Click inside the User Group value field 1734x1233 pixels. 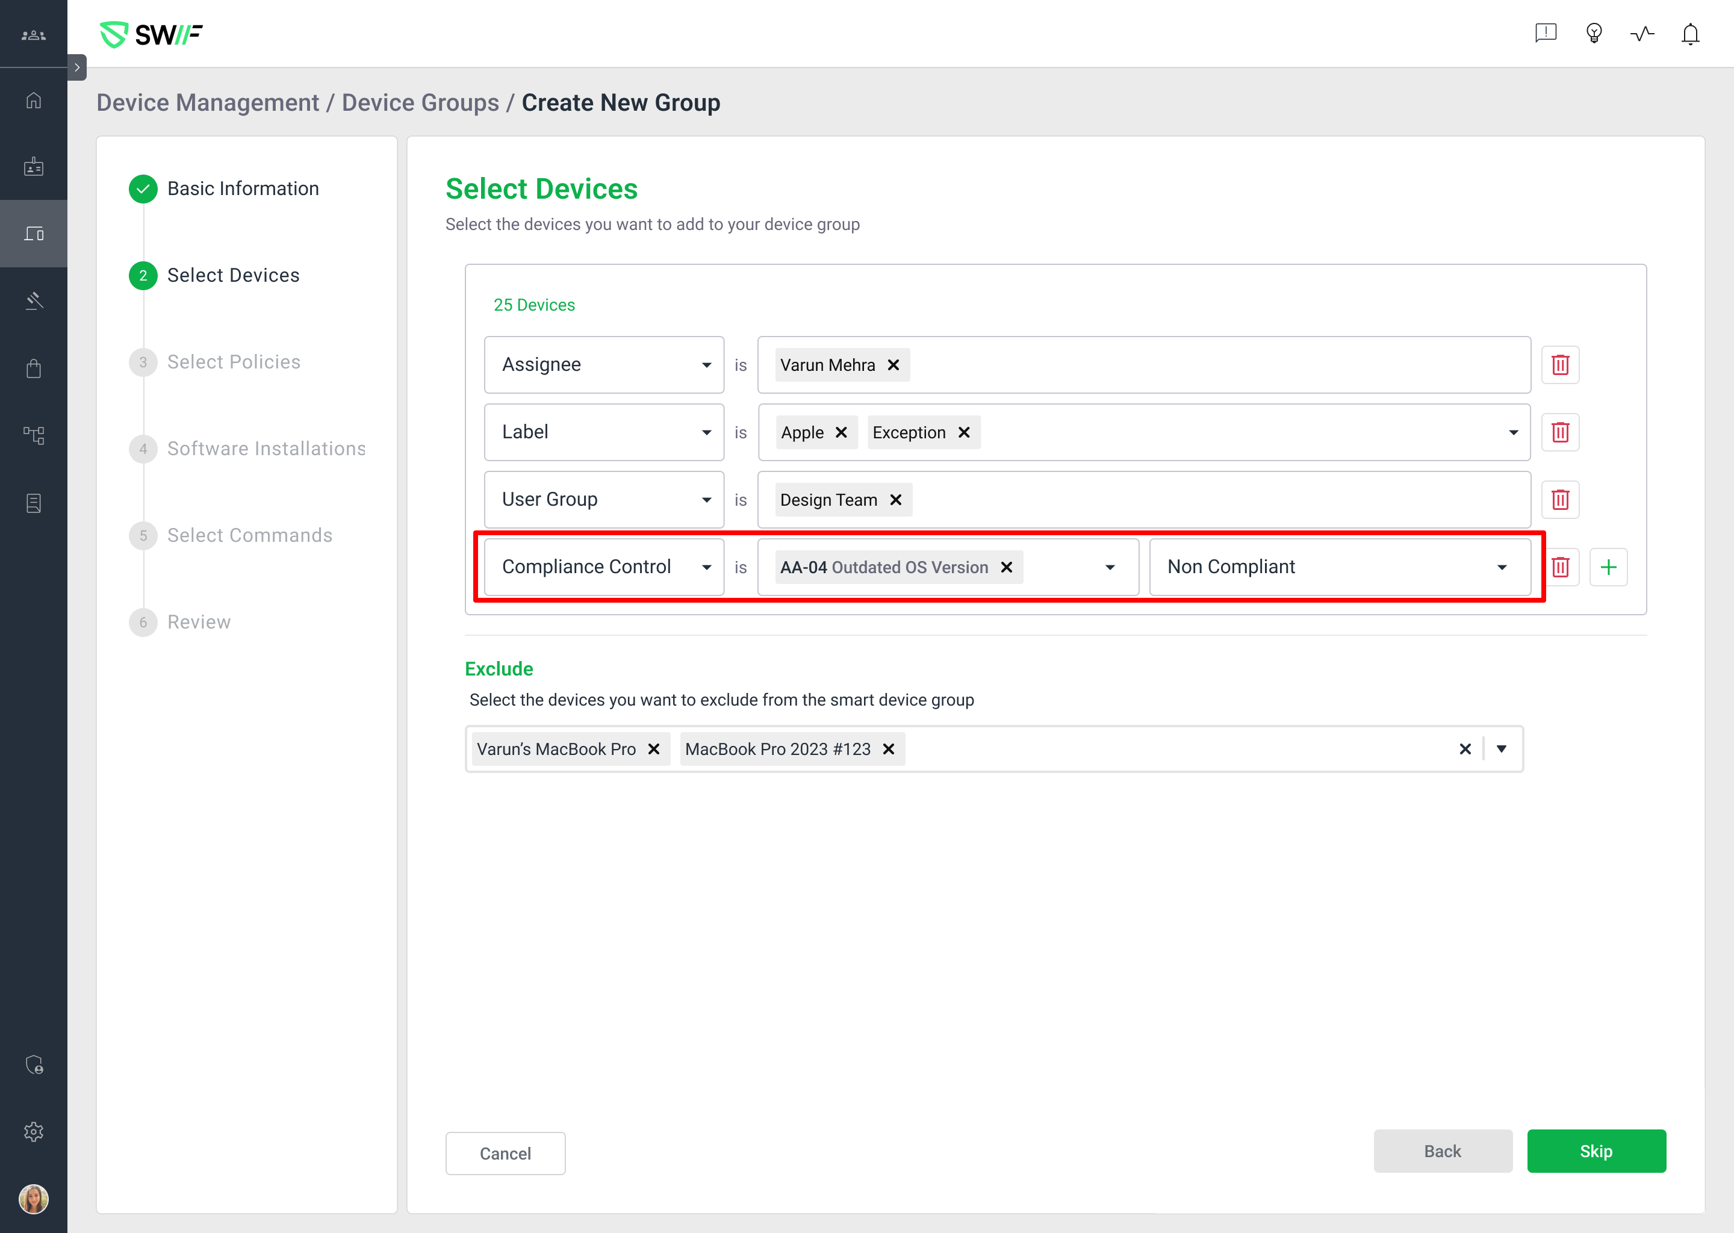coord(1215,500)
